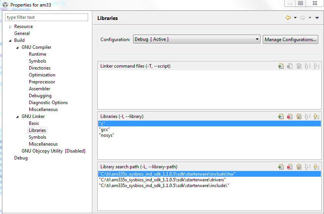Move up icon in Library search path section

click(x=307, y=167)
